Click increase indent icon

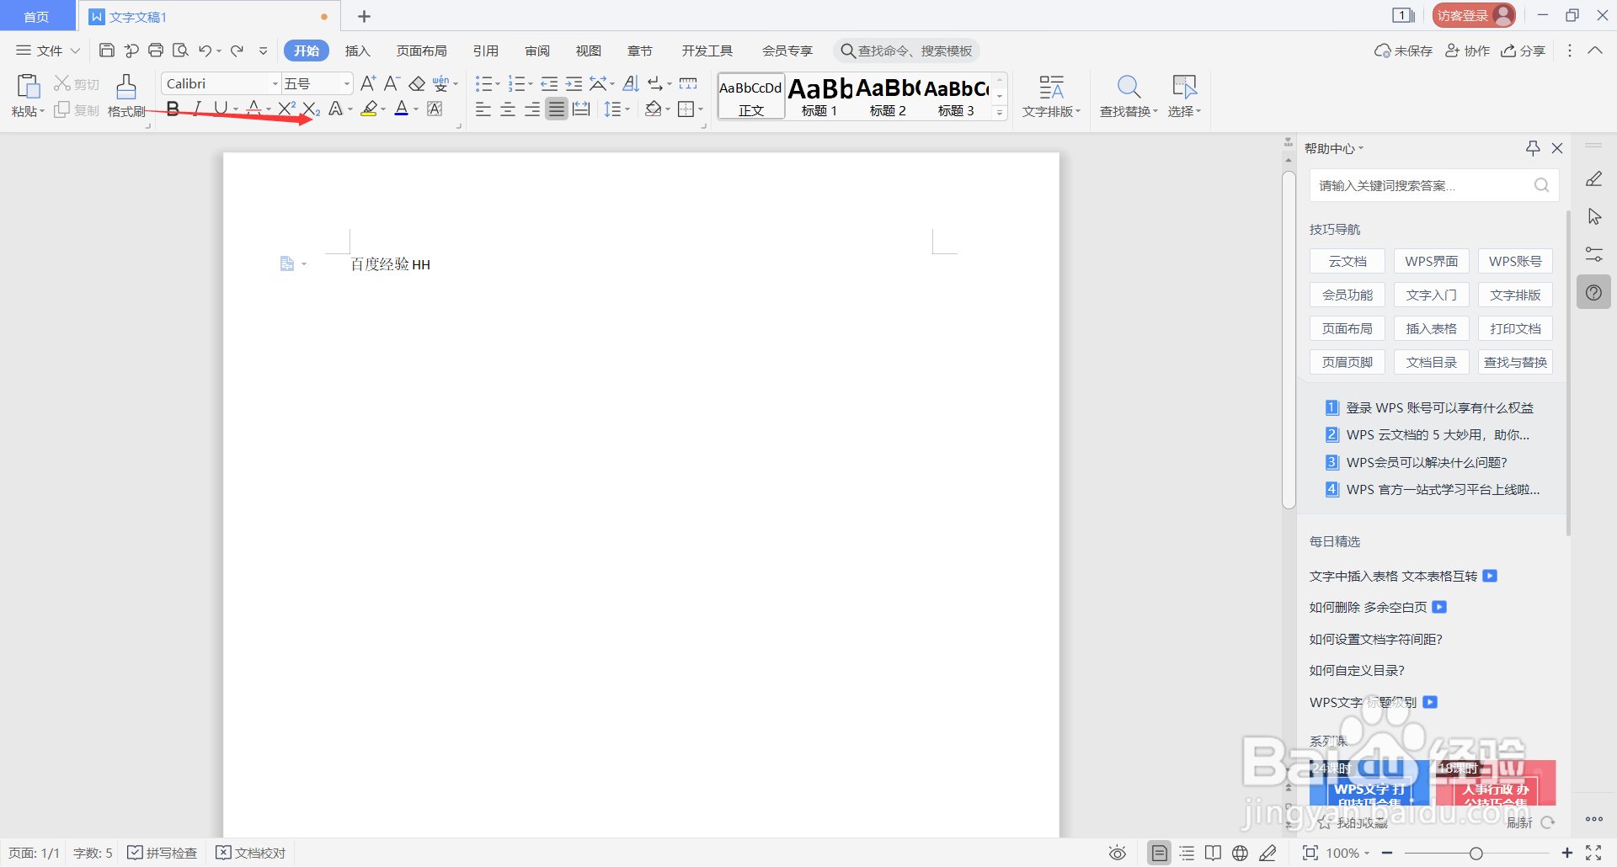pyautogui.click(x=574, y=83)
